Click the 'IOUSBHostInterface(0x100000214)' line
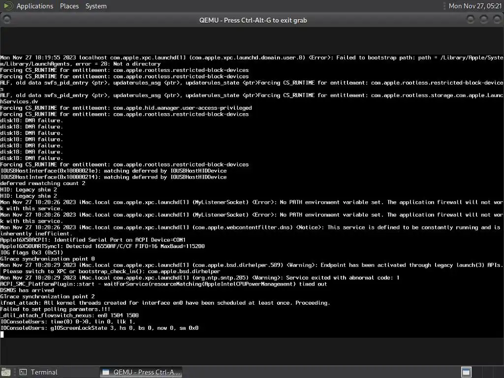Viewport: 504px width, 378px height. pyautogui.click(x=114, y=177)
